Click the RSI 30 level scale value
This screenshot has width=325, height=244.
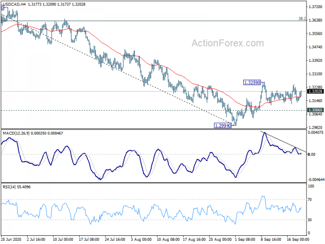pos(310,220)
